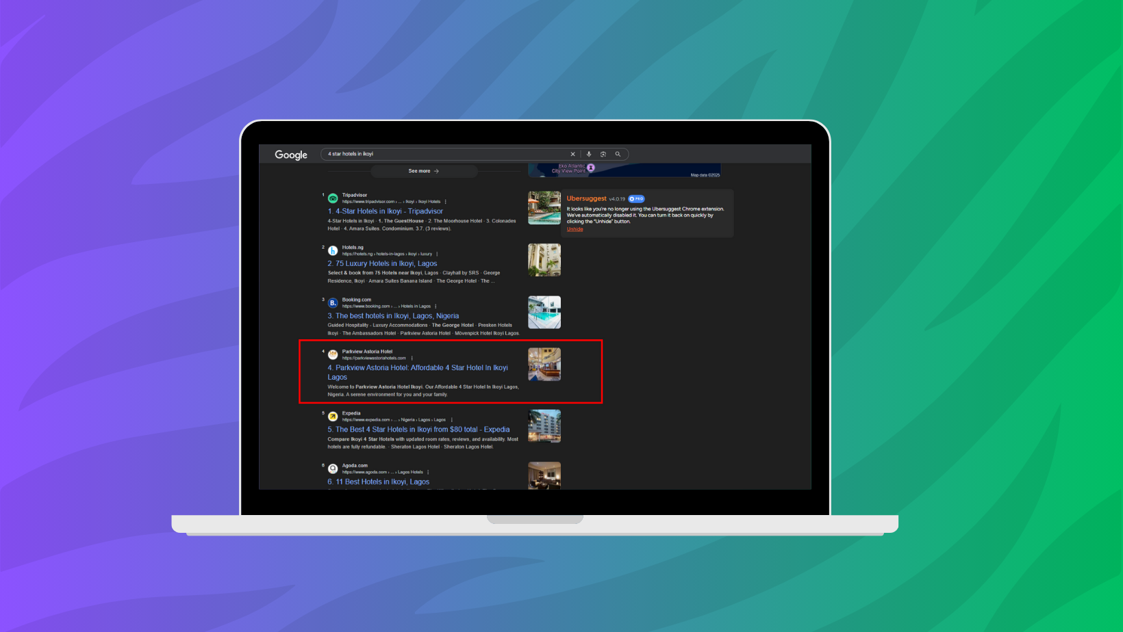
Task: Click the Hotels.ng result building thumbnail
Action: [x=544, y=260]
